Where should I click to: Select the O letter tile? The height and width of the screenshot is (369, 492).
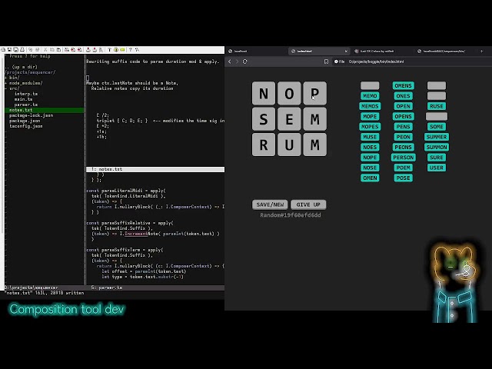pos(289,93)
